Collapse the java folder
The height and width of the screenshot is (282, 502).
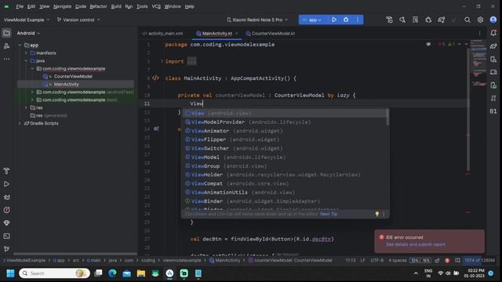pos(26,61)
